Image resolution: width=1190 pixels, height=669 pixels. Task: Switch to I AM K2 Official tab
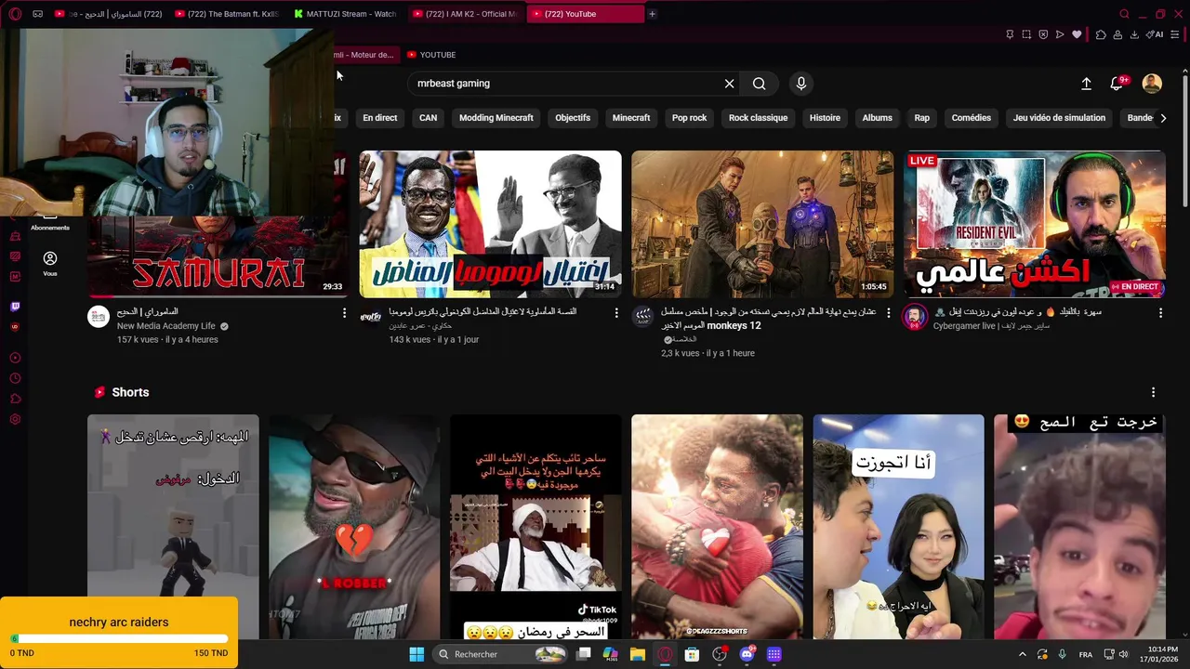click(465, 14)
